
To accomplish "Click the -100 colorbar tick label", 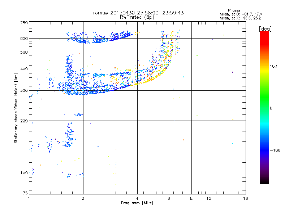I will 276,150.
